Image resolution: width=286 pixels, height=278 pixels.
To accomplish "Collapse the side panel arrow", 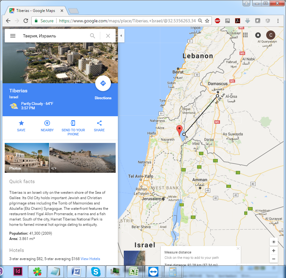I will (x=121, y=35).
